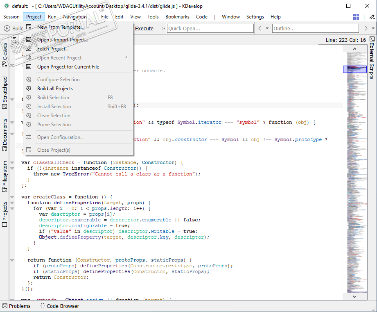Open the Code Browser tool view
This screenshot has width=377, height=312.
[59, 306]
